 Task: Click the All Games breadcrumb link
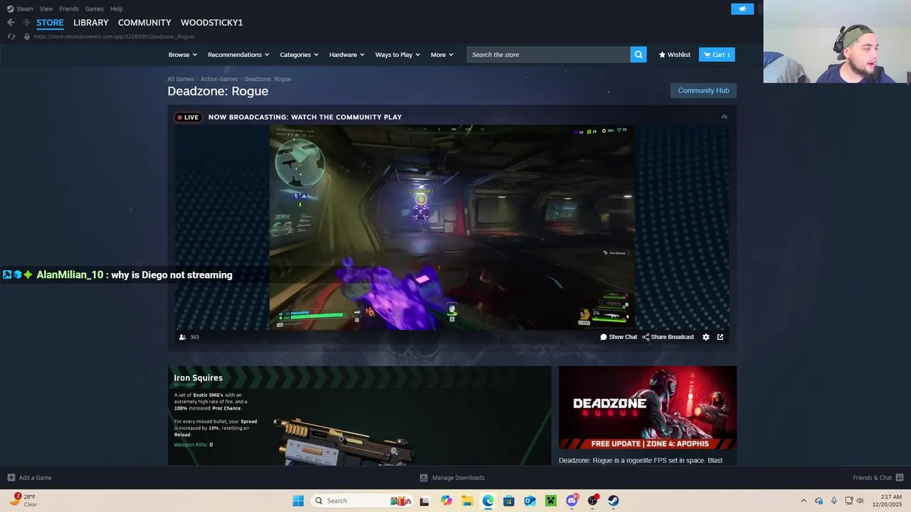[x=181, y=79]
